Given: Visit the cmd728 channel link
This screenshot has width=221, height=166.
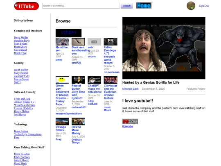Looking at the screenshot, I should click(76, 63).
